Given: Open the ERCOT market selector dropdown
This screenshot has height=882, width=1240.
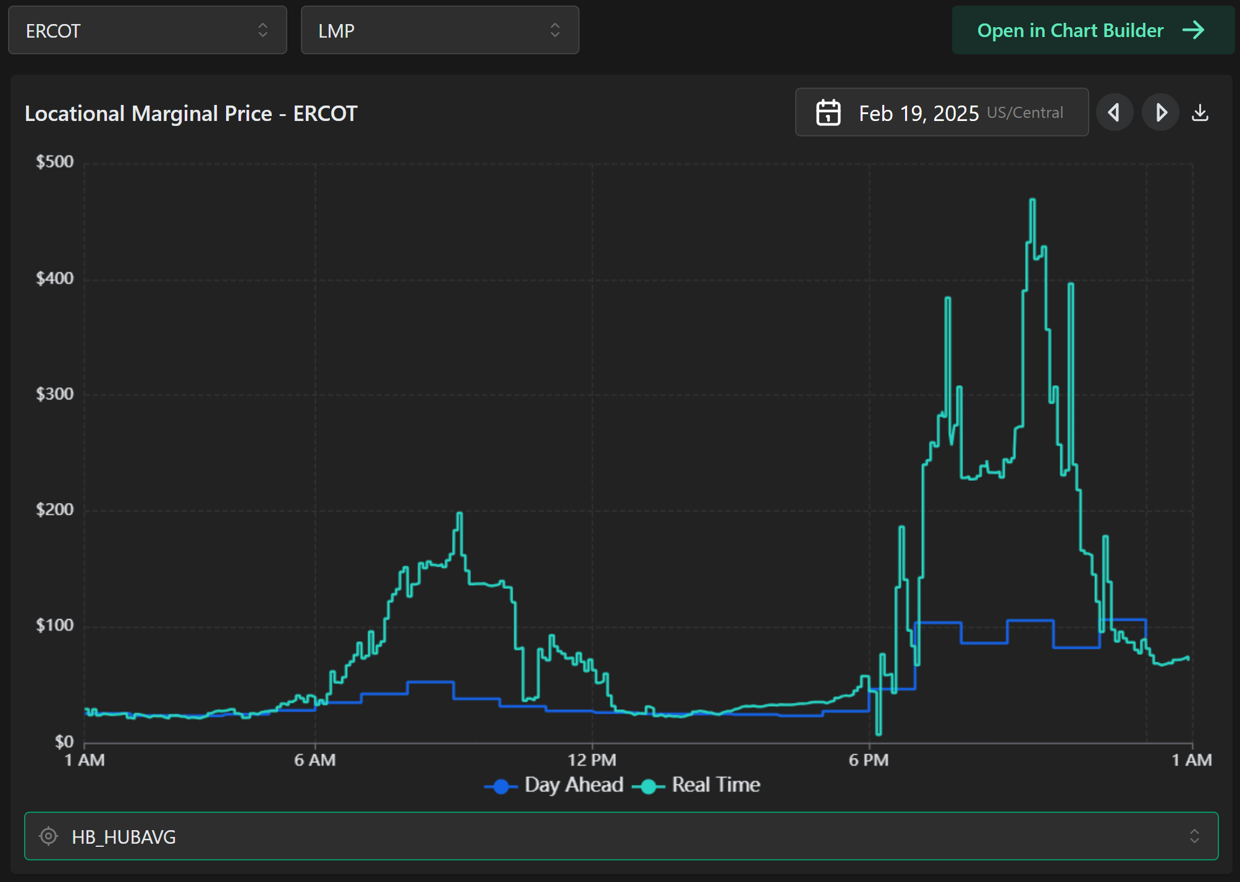Looking at the screenshot, I should point(147,30).
